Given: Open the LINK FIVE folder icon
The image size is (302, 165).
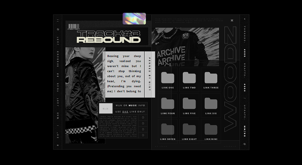Looking at the screenshot, I should click(x=189, y=103).
